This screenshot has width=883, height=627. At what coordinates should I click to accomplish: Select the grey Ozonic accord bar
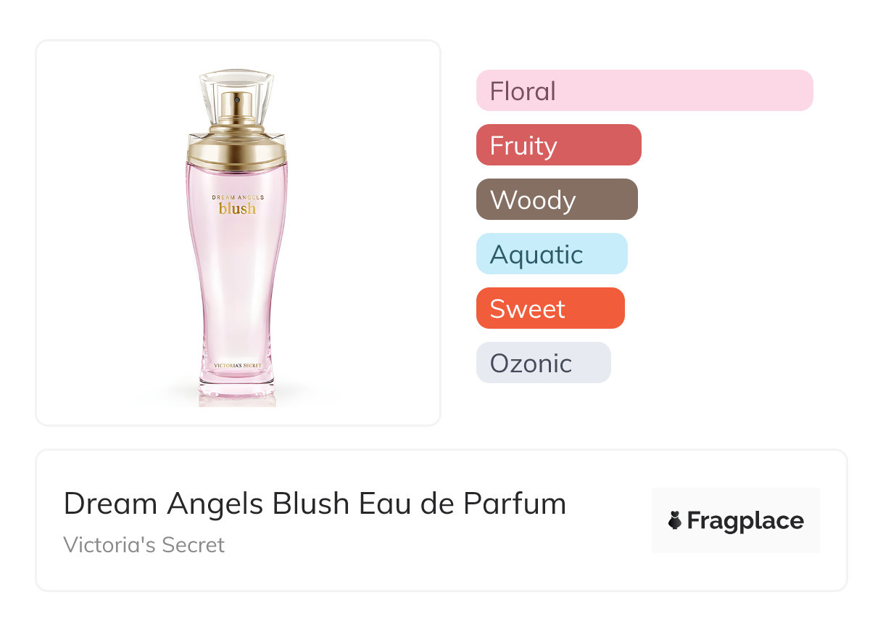click(x=543, y=363)
